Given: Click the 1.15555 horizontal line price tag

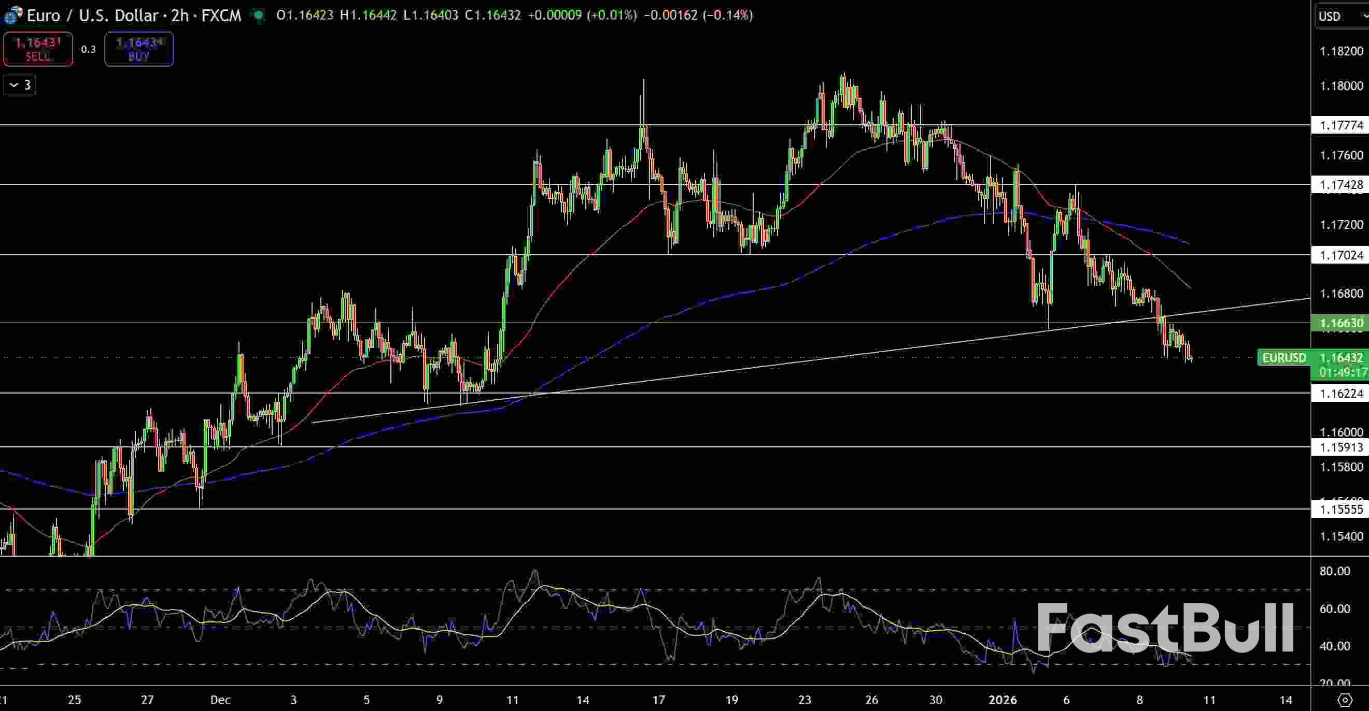Looking at the screenshot, I should (1342, 510).
